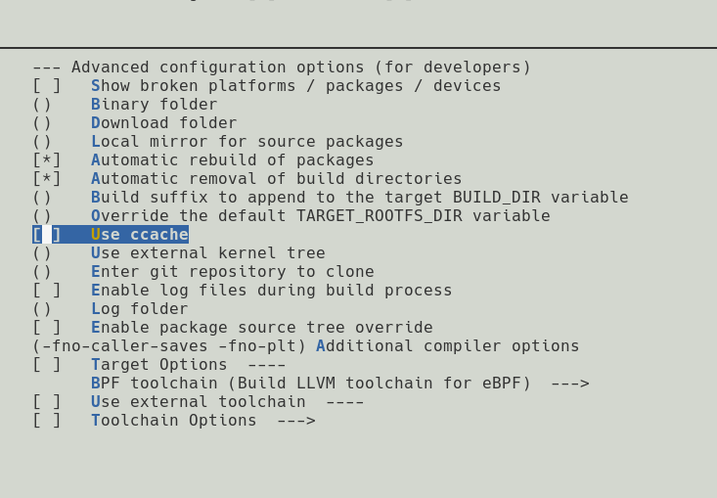Screen dimensions: 717x498
Task: Enable the Use ccache option
Action: [47, 235]
